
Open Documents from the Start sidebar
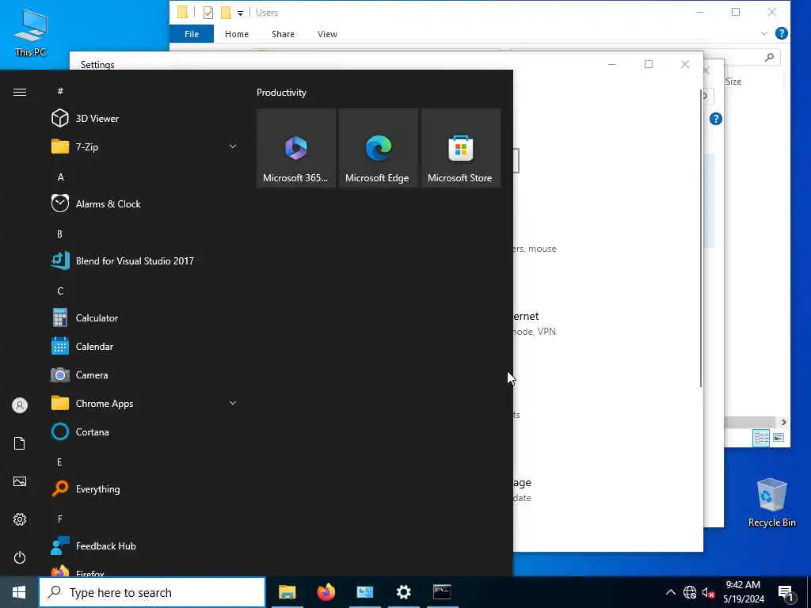point(20,443)
